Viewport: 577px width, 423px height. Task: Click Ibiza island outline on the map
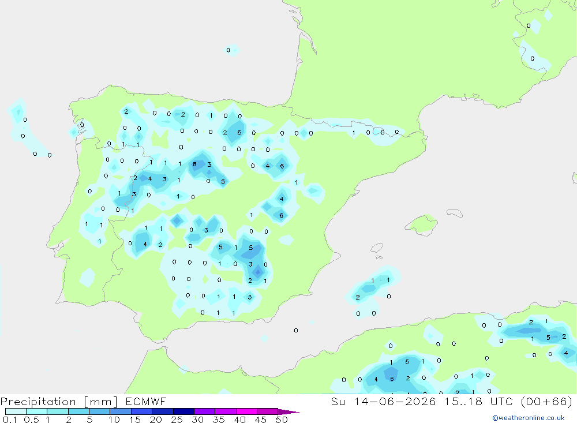[377, 249]
